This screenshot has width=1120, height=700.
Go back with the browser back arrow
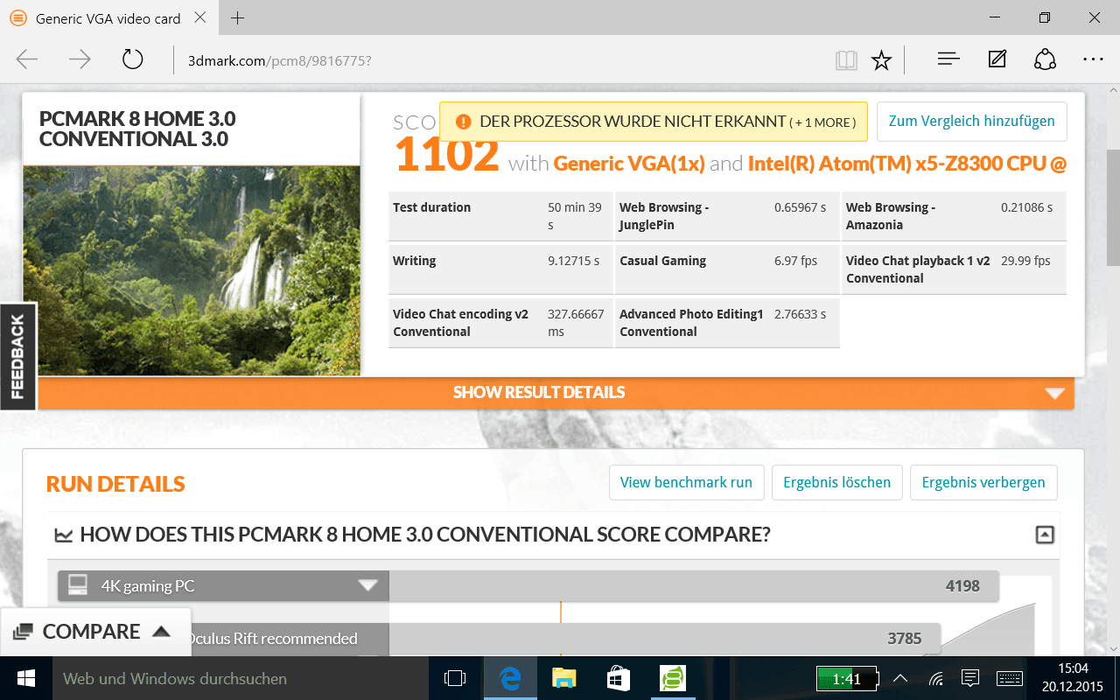coord(27,59)
